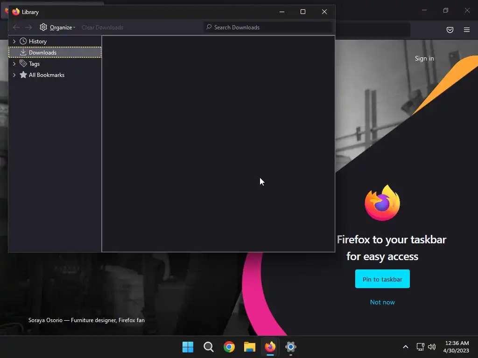
Task: Click the Downloads arrow icon in sidebar
Action: [x=23, y=52]
